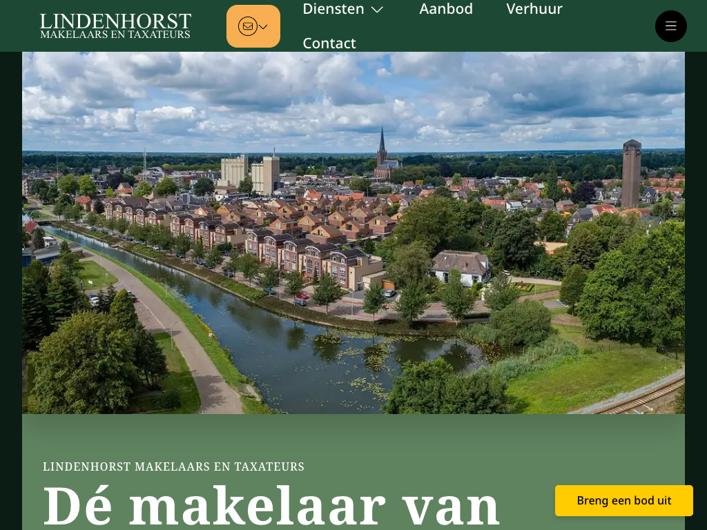707x530 pixels.
Task: Click the Lindenhorst logo wordmark
Action: tap(115, 21)
